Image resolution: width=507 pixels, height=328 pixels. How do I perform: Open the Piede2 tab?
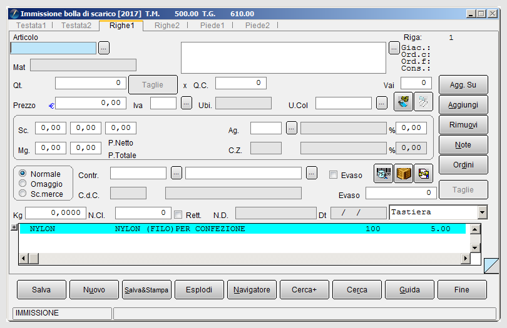(x=257, y=26)
